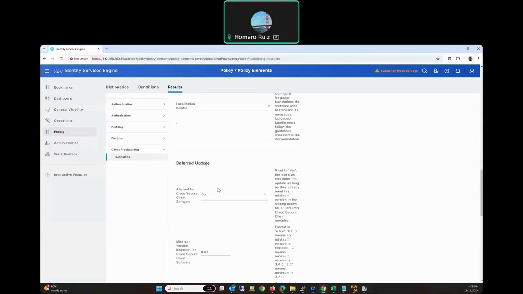The width and height of the screenshot is (523, 294).
Task: Expand the Authorization section
Action: 138,116
